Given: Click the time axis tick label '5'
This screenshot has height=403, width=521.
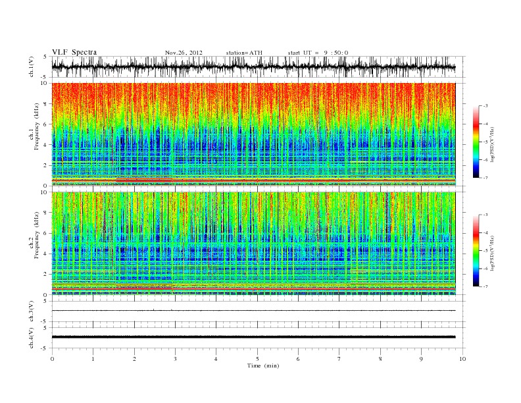Looking at the screenshot, I should pyautogui.click(x=257, y=359).
